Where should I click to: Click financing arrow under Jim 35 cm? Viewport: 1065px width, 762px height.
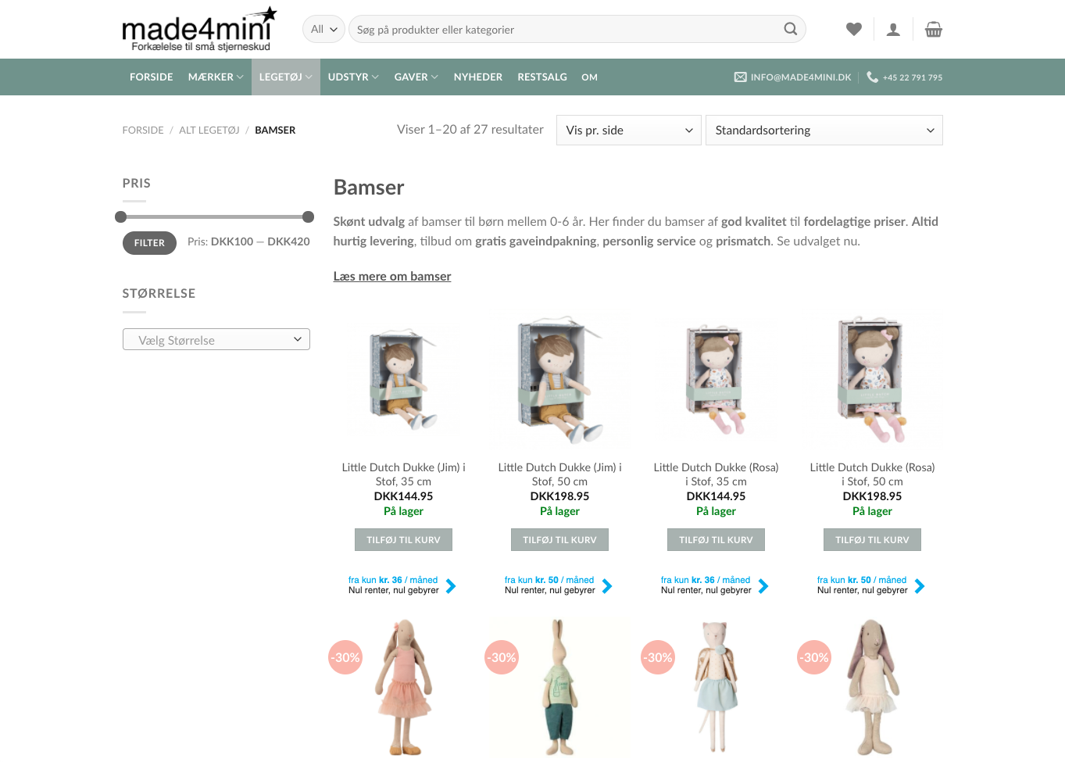tap(451, 586)
